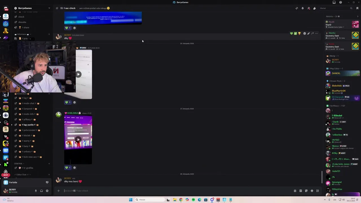The width and height of the screenshot is (361, 203).
Task: Open Blebchleb member entry
Action: [342, 86]
